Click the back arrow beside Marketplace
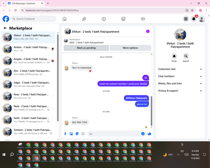 [5, 28]
